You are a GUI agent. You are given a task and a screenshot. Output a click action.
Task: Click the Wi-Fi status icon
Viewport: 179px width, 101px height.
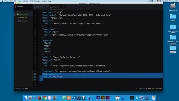(160, 1)
